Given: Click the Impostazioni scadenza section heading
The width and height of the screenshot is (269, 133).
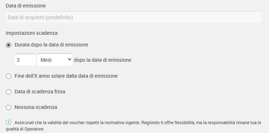Looking at the screenshot, I should pos(32,33).
